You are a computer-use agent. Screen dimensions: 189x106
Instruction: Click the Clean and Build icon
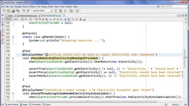click(x=60, y=11)
